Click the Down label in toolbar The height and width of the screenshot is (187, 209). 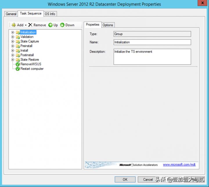tap(70, 25)
